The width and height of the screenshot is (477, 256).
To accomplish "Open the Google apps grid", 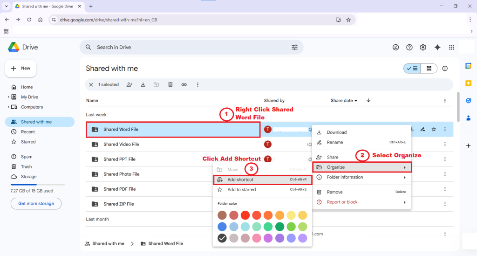I will click(451, 47).
